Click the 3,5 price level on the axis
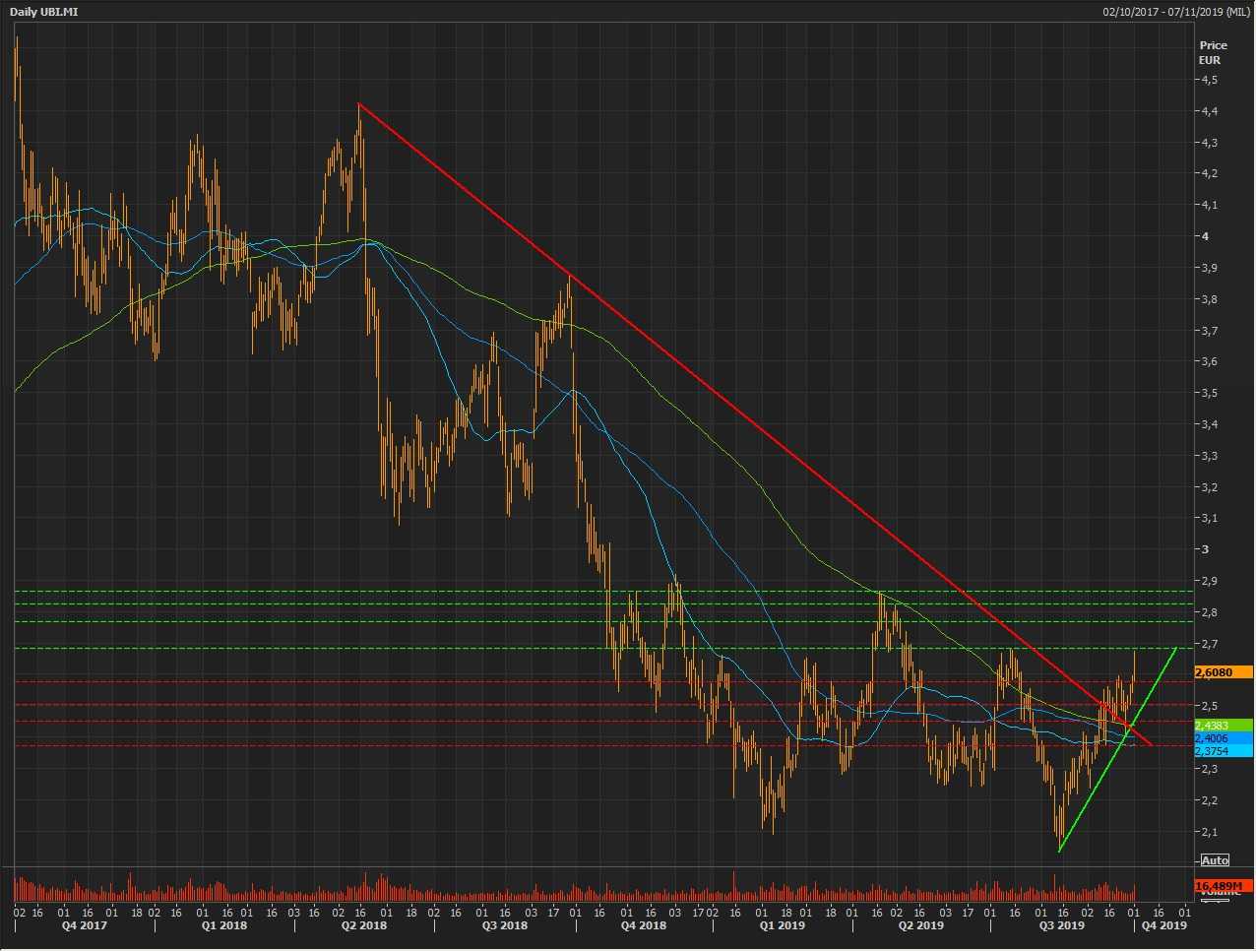Image resolution: width=1256 pixels, height=951 pixels. click(1209, 393)
